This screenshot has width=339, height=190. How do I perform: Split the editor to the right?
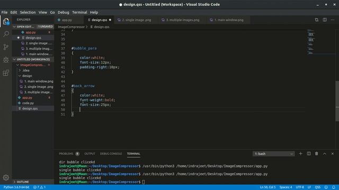(325, 20)
